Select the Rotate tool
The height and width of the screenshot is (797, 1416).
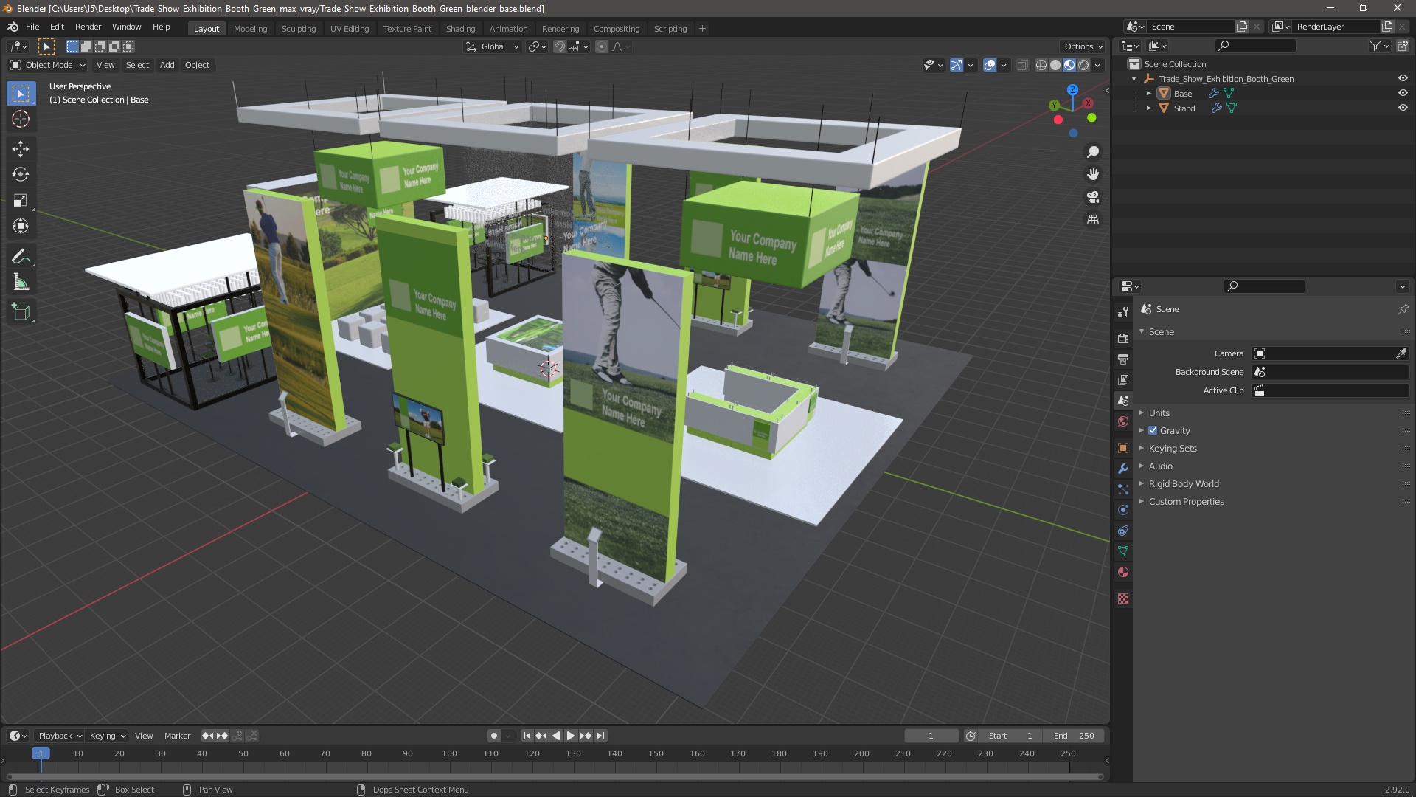click(21, 175)
